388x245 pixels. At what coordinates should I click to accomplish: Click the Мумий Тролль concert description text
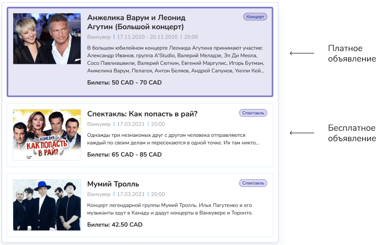click(170, 209)
